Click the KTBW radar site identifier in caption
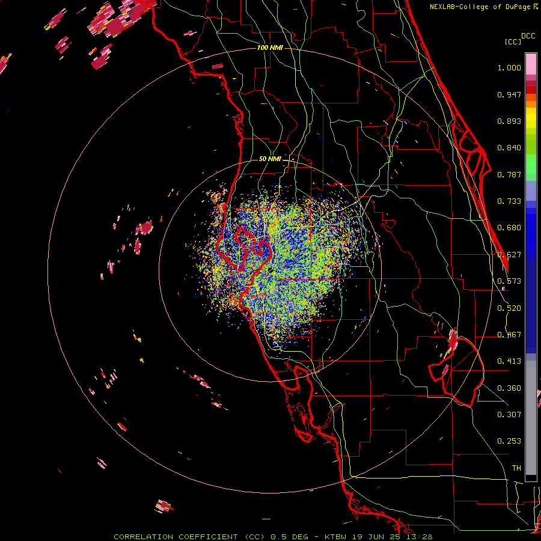The image size is (541, 541). tap(337, 537)
